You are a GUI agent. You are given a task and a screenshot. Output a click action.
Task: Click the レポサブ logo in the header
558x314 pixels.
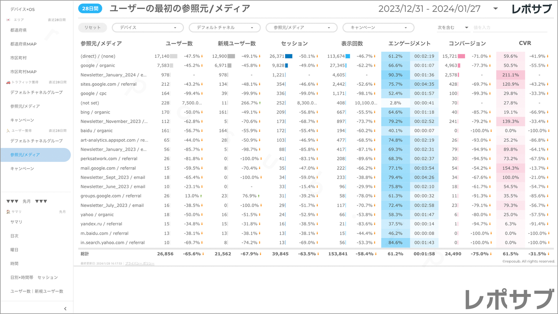(x=531, y=9)
